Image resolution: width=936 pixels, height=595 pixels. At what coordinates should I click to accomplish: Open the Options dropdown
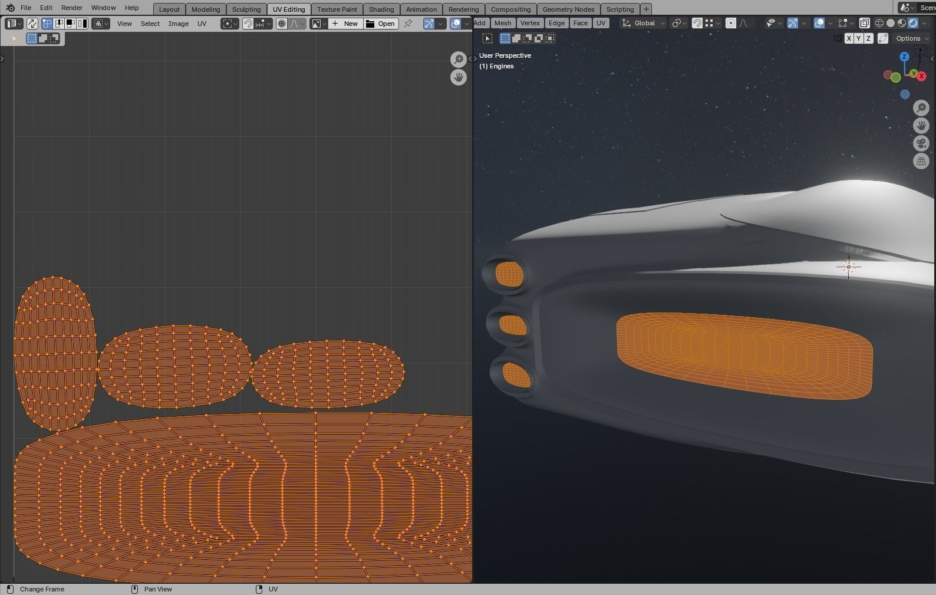tap(911, 38)
